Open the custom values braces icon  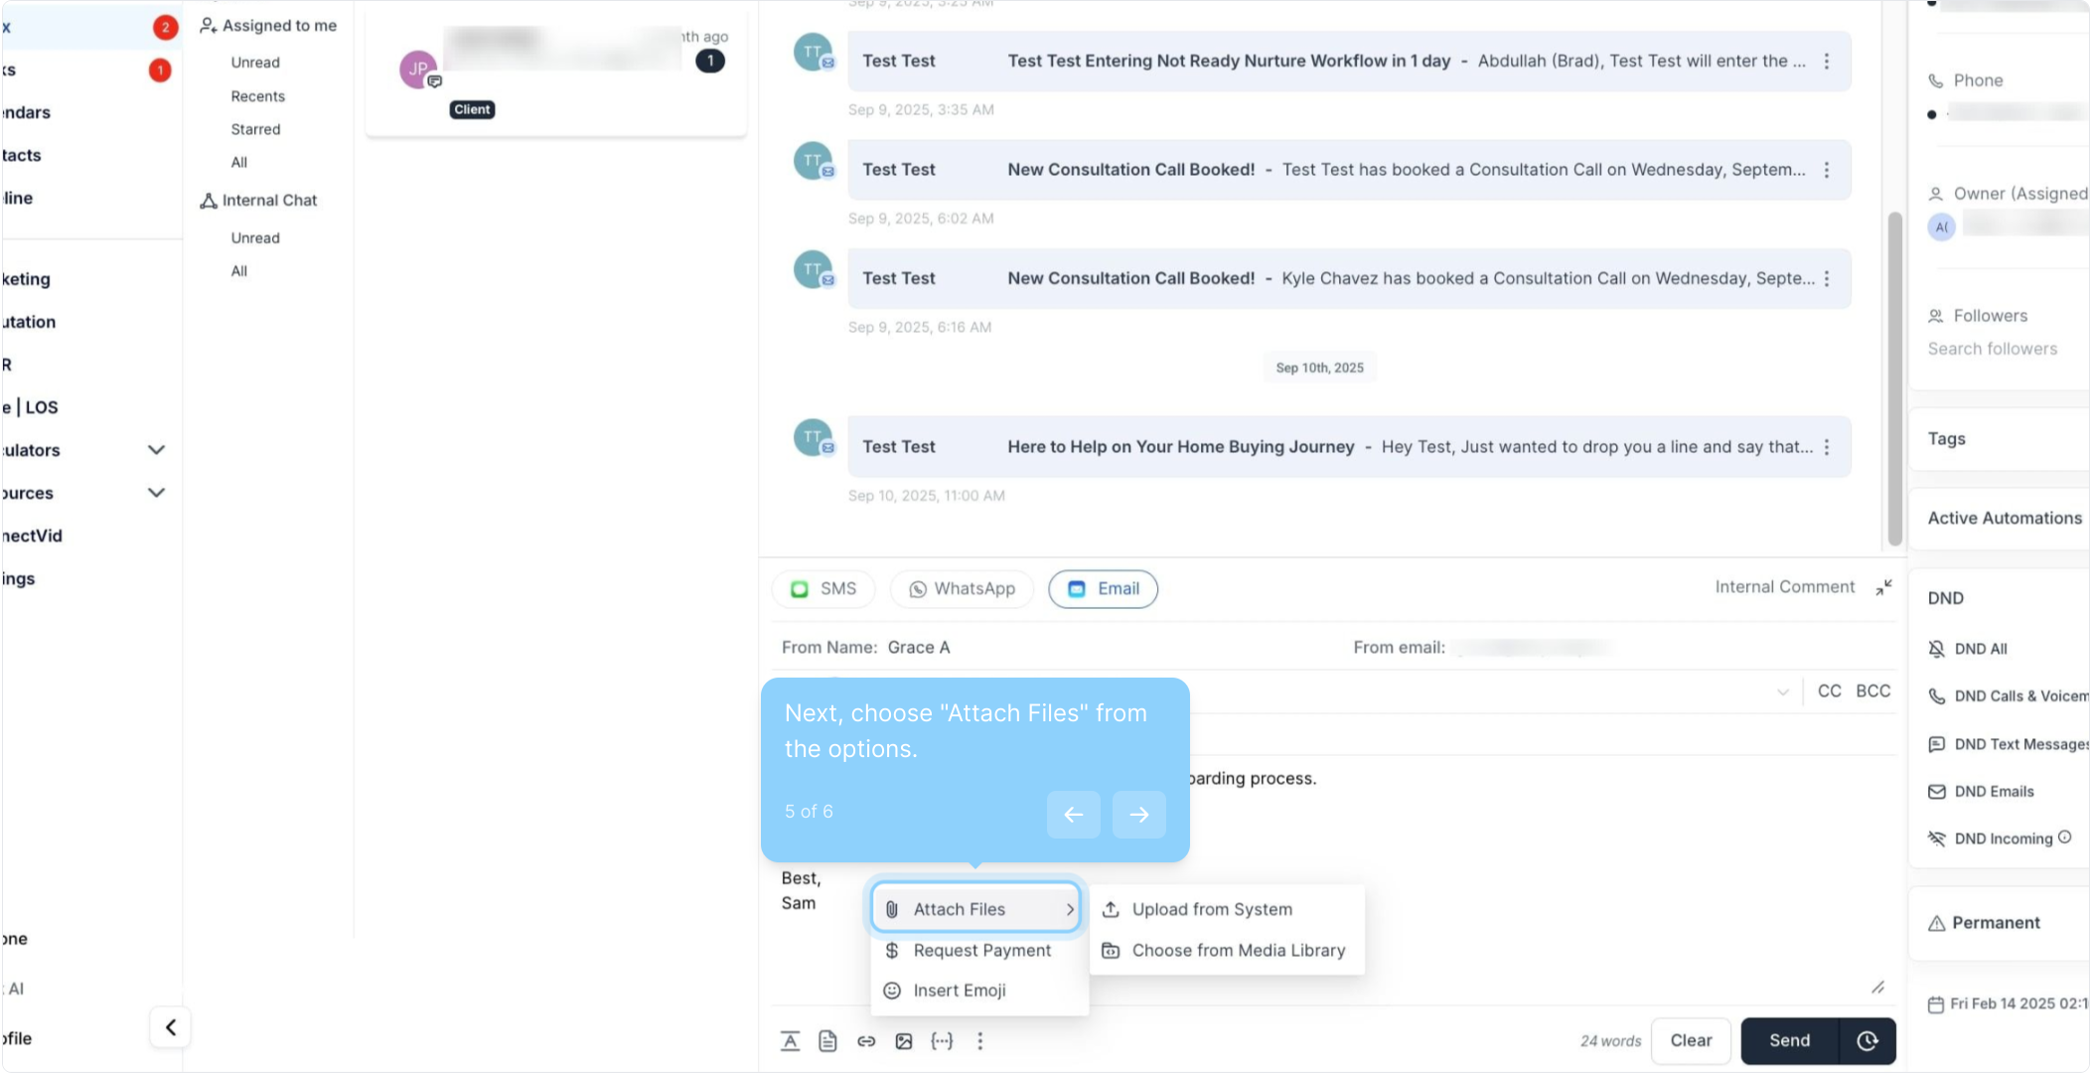pyautogui.click(x=942, y=1040)
